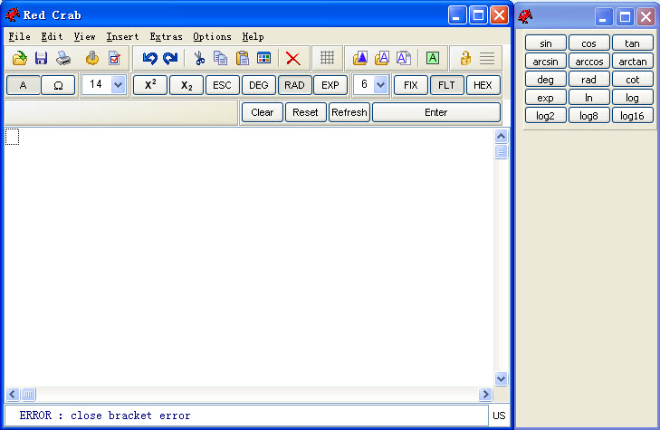The height and width of the screenshot is (430, 660).
Task: Open the Help menu
Action: 253,36
